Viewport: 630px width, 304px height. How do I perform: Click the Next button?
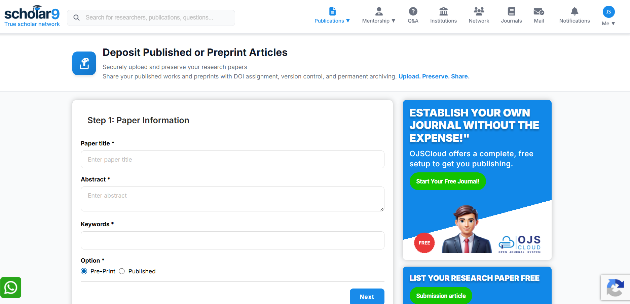pos(367,297)
